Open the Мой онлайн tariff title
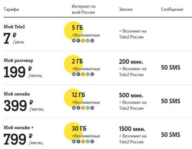 [17, 94]
